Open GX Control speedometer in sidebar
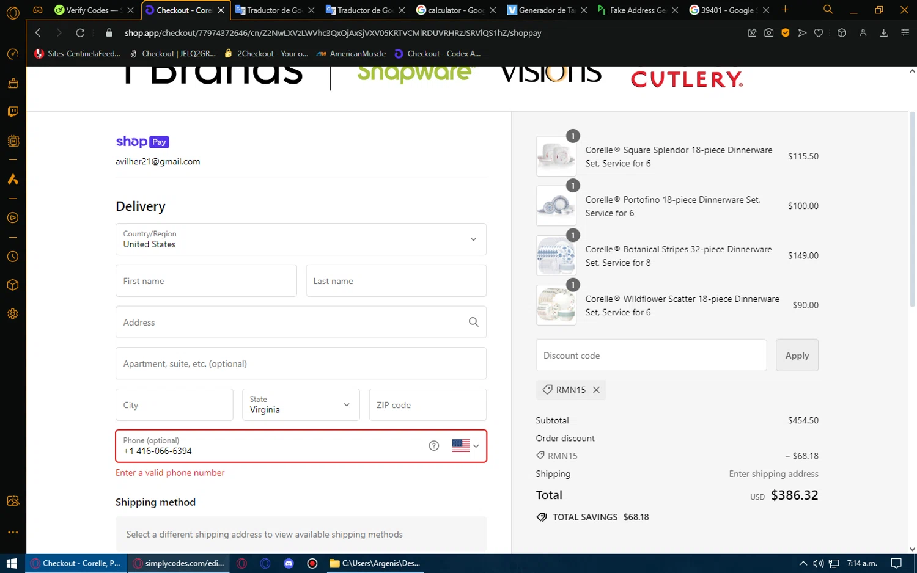This screenshot has height=573, width=917. coord(13,54)
